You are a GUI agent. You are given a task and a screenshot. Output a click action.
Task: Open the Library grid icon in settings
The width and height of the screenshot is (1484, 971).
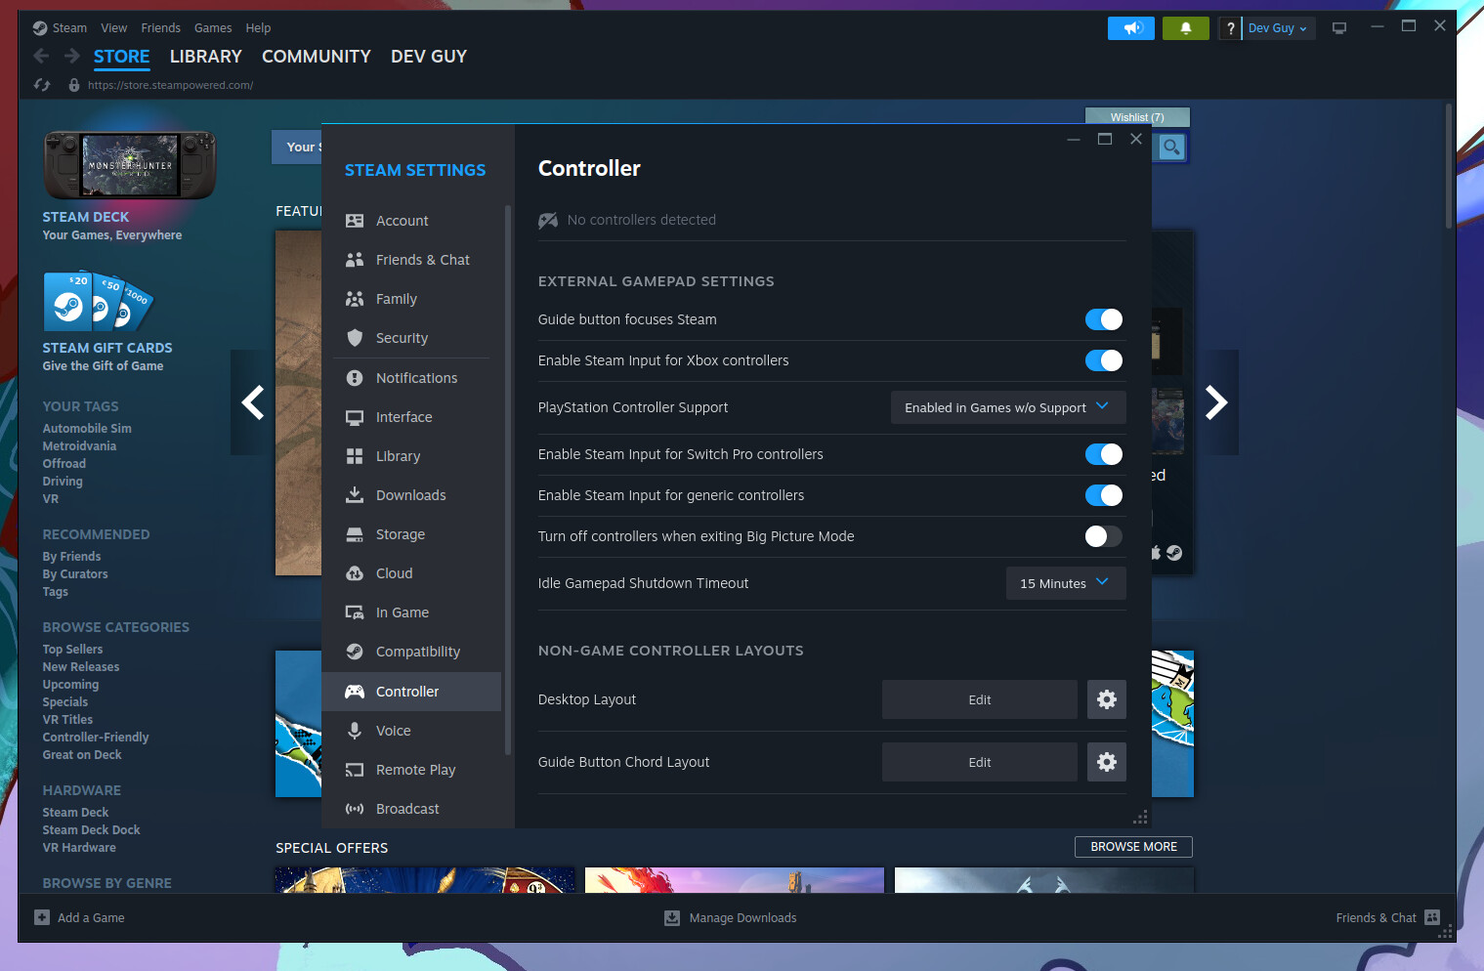click(x=355, y=456)
